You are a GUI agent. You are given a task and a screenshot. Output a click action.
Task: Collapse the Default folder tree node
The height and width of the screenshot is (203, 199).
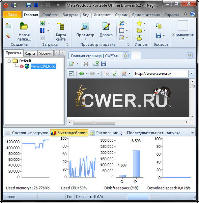(x=9, y=61)
